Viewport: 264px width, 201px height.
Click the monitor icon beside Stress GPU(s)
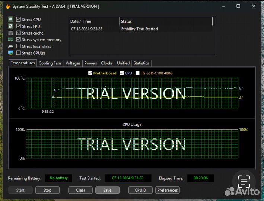click(x=11, y=53)
